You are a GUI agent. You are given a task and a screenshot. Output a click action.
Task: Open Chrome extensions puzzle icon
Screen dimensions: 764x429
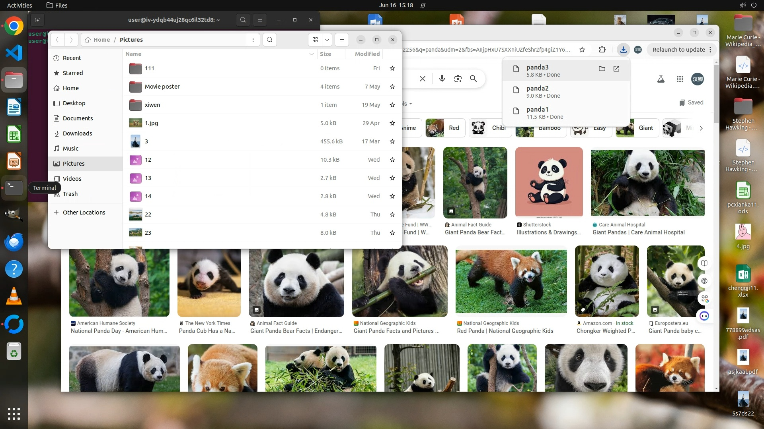(602, 50)
